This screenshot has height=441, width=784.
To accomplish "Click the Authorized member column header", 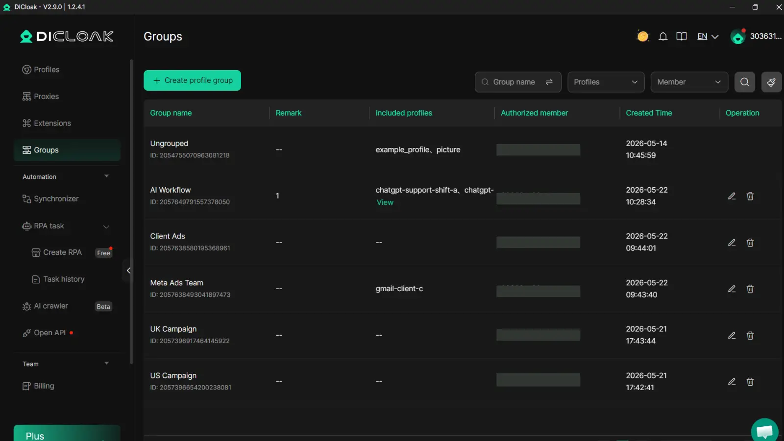I will (x=534, y=113).
